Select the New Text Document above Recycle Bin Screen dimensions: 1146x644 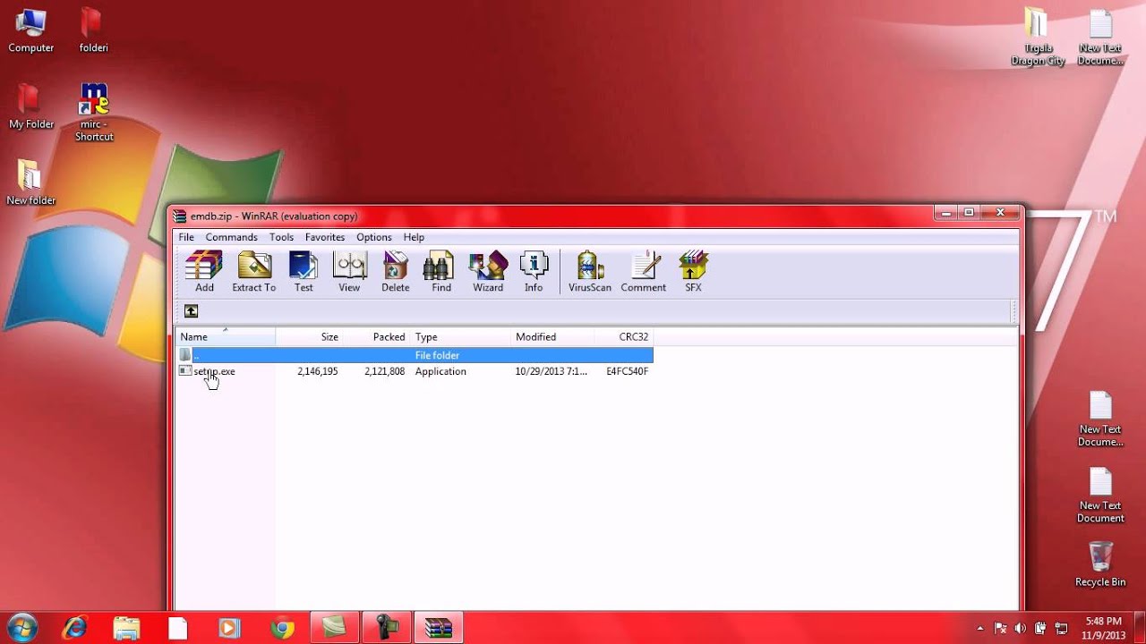[1100, 496]
